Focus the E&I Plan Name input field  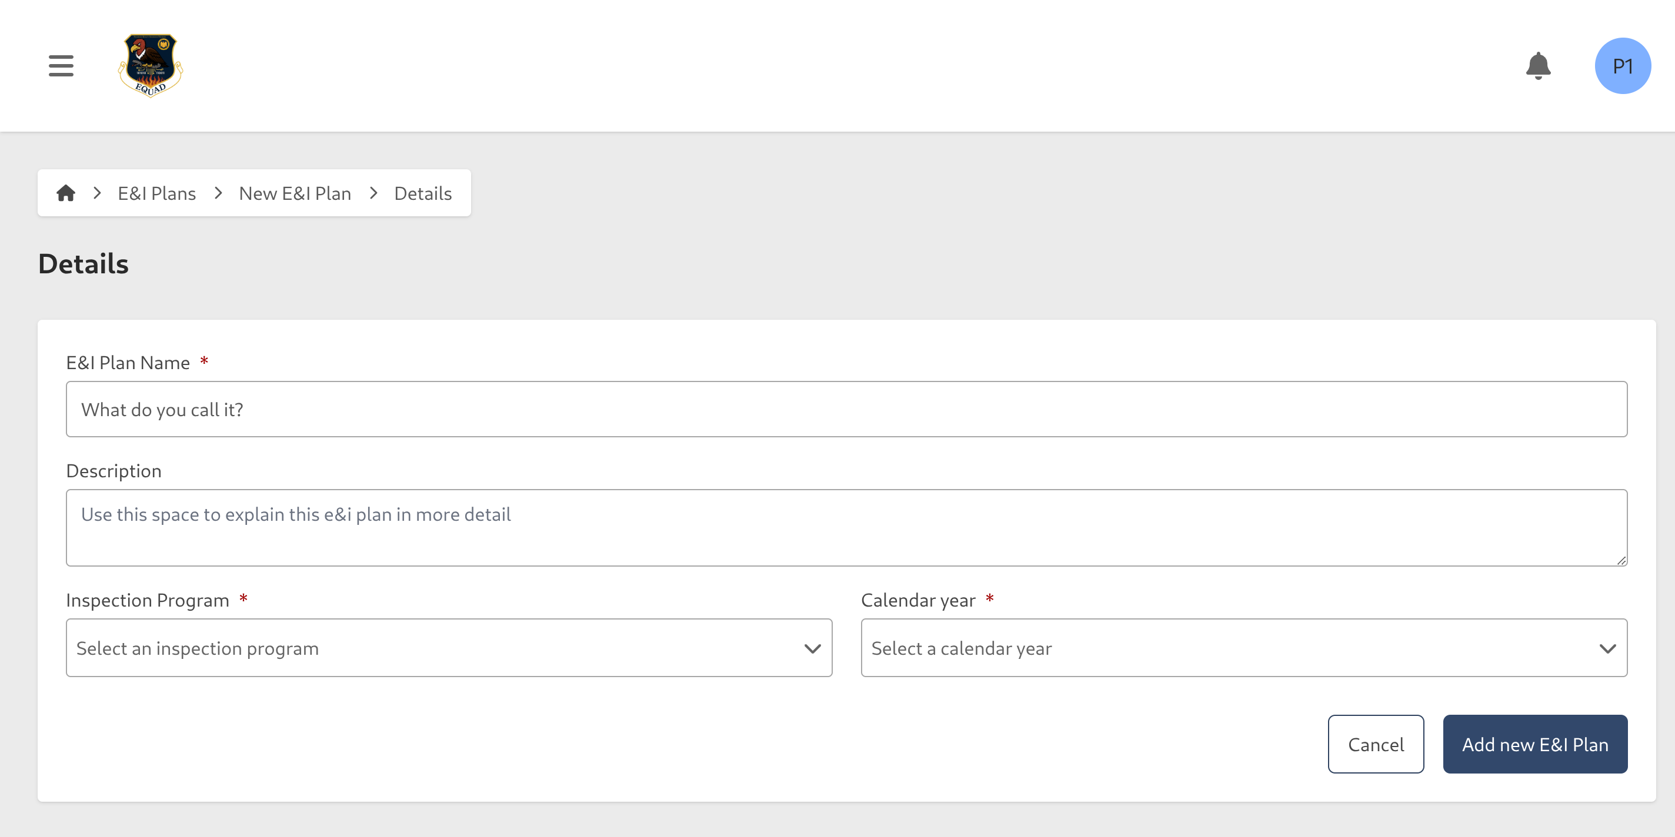coord(846,410)
